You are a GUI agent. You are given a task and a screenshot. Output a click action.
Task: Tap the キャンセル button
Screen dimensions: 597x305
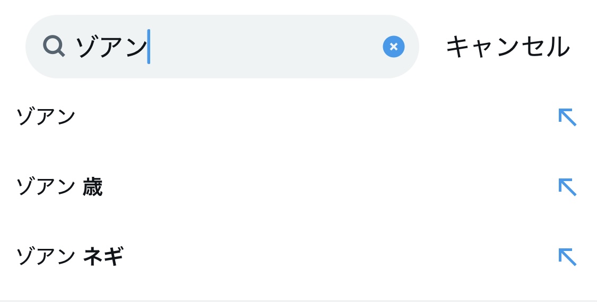pyautogui.click(x=507, y=47)
